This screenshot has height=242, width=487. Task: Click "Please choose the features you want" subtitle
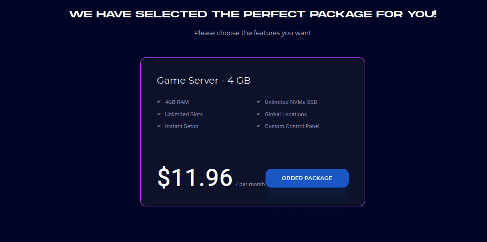253,33
